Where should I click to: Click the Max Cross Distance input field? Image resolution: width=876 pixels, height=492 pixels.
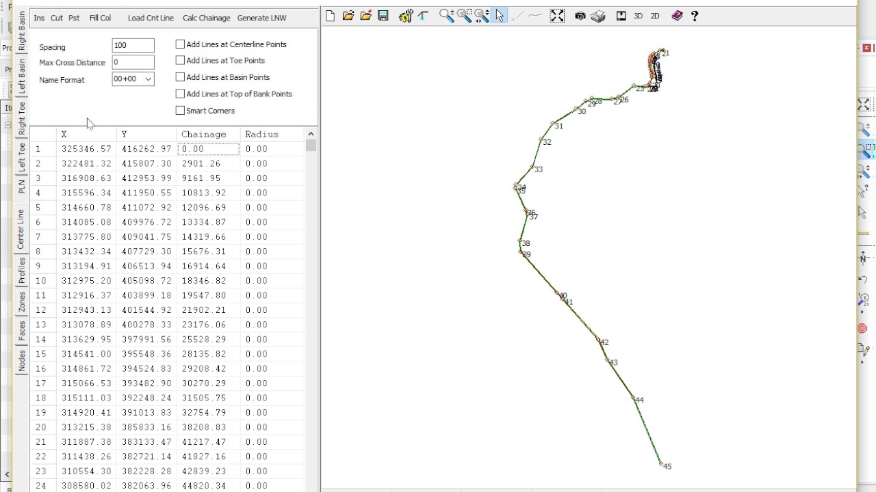pyautogui.click(x=133, y=61)
